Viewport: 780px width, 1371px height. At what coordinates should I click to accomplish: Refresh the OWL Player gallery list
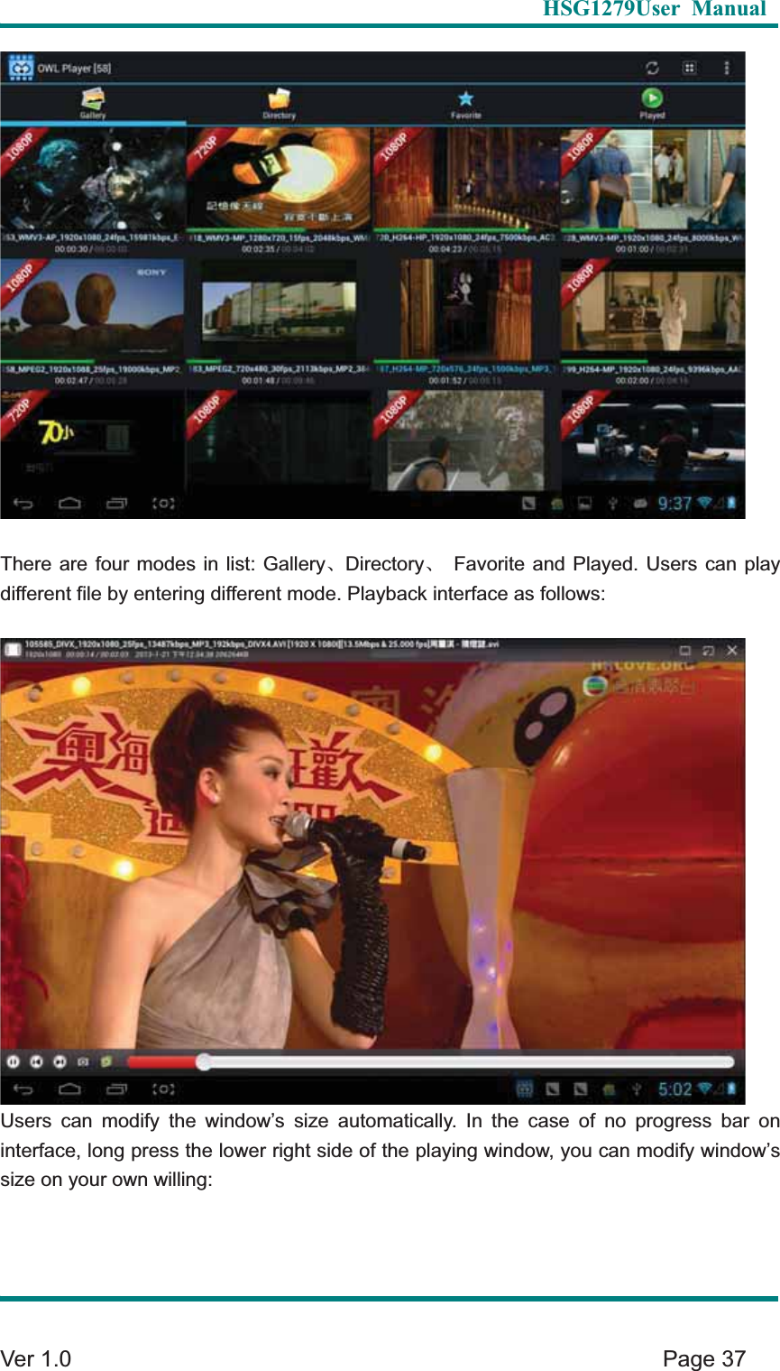[652, 68]
